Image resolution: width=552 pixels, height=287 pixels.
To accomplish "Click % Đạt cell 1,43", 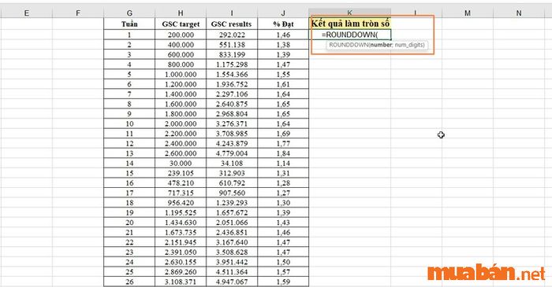I will [x=283, y=223].
